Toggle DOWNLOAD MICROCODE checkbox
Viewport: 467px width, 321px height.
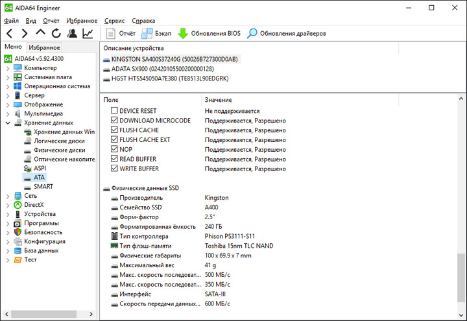point(114,120)
